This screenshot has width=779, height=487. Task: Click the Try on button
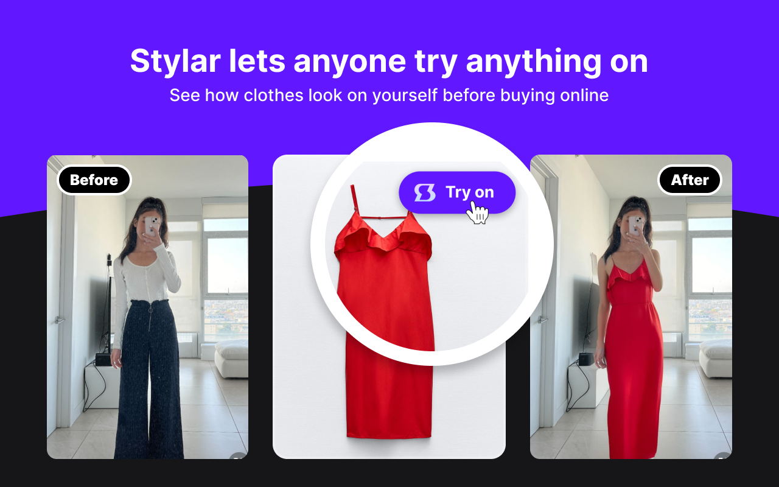coord(457,192)
